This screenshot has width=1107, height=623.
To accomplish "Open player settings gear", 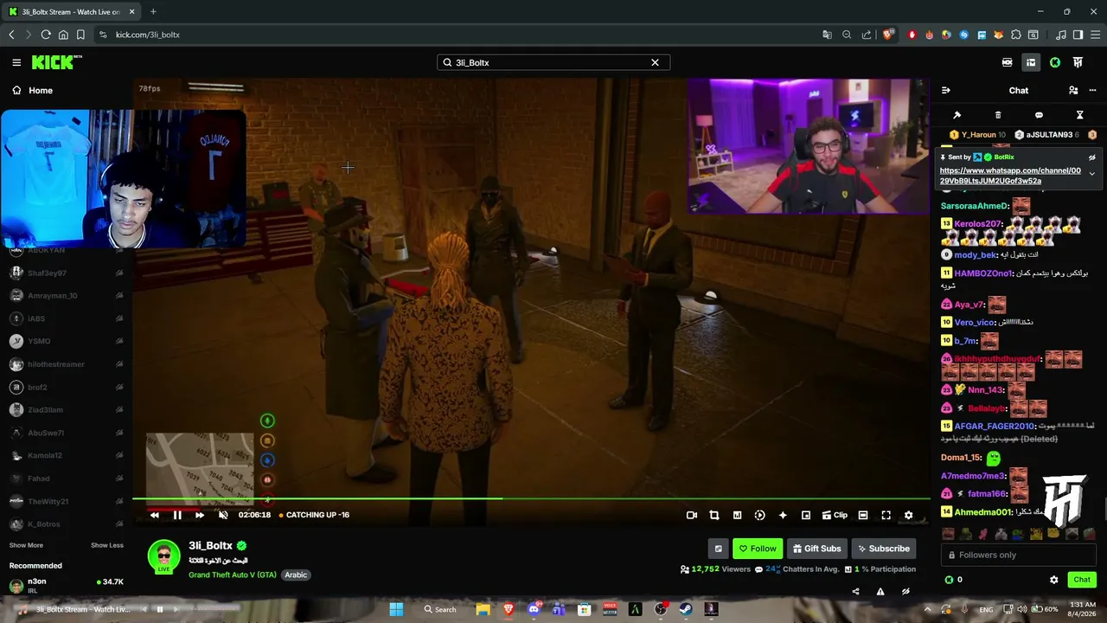I will pos(908,515).
